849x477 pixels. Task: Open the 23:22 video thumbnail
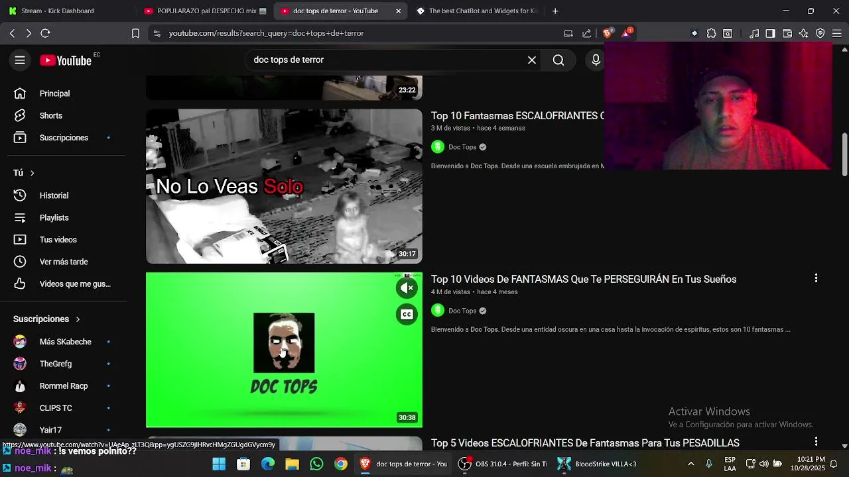click(284, 88)
